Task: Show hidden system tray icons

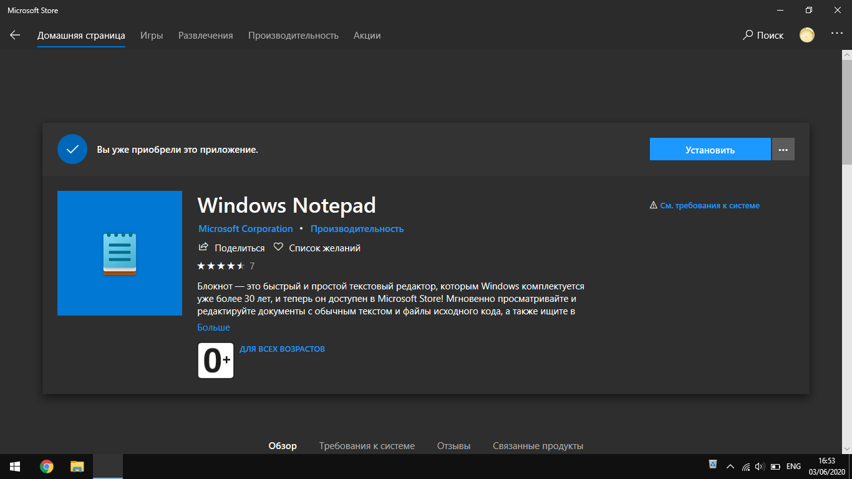Action: tap(730, 466)
